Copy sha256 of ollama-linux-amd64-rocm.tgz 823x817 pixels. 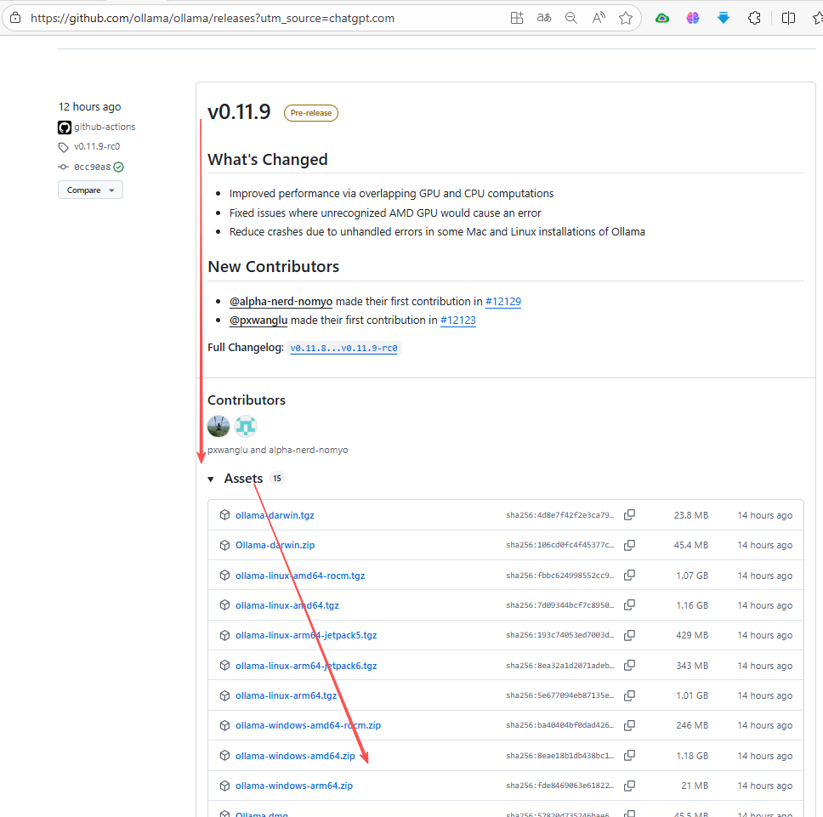pyautogui.click(x=629, y=575)
